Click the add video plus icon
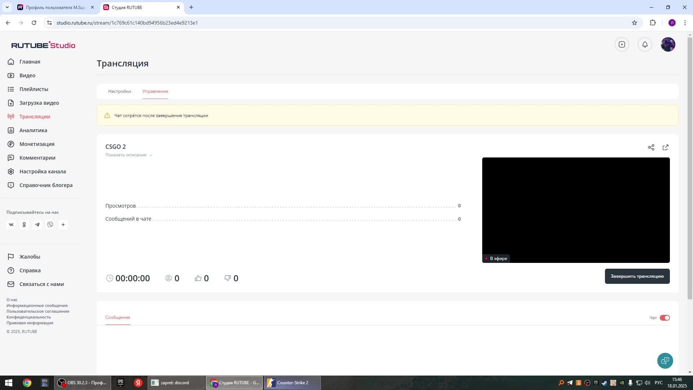Image resolution: width=693 pixels, height=390 pixels. point(622,44)
